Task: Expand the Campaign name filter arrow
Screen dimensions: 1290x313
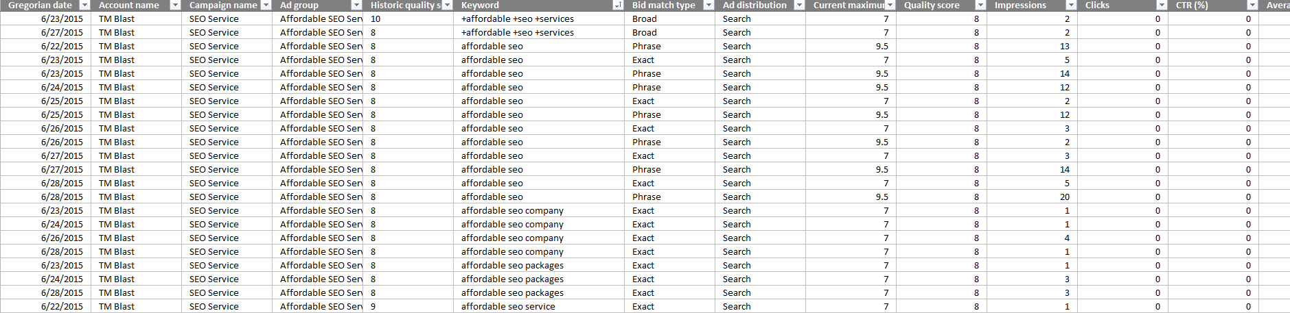Action: [x=266, y=5]
